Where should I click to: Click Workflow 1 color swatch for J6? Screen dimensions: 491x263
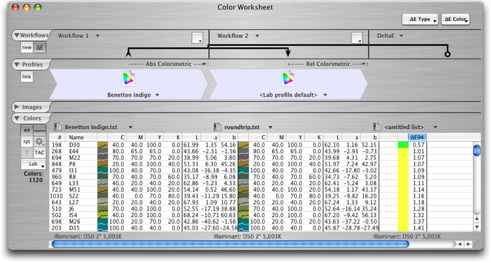click(x=102, y=209)
